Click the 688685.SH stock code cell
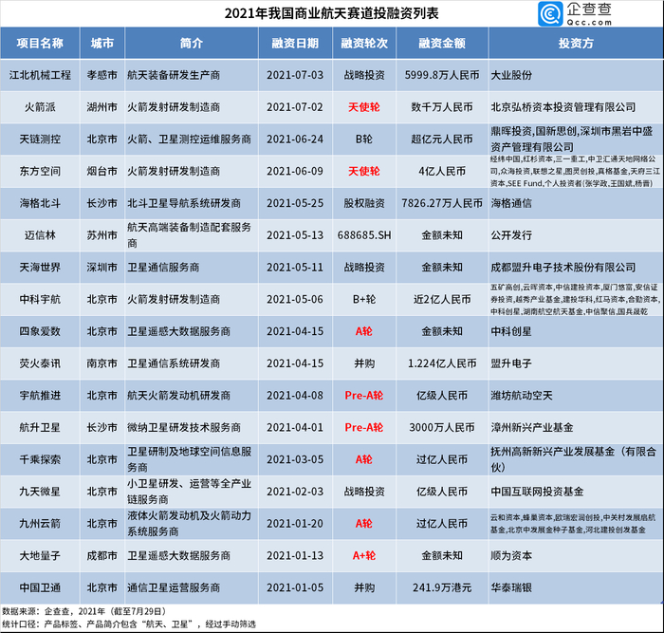This screenshot has height=633, width=664. pos(364,235)
